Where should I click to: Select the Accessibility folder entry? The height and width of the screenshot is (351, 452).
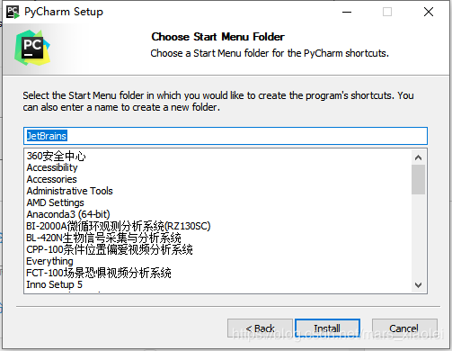(x=52, y=167)
